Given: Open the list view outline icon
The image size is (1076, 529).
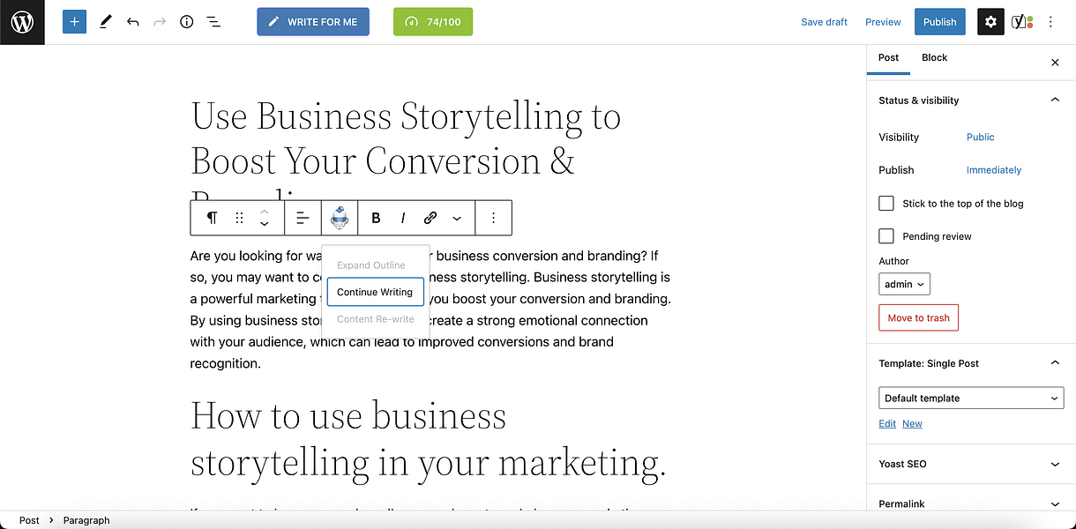Looking at the screenshot, I should point(213,22).
